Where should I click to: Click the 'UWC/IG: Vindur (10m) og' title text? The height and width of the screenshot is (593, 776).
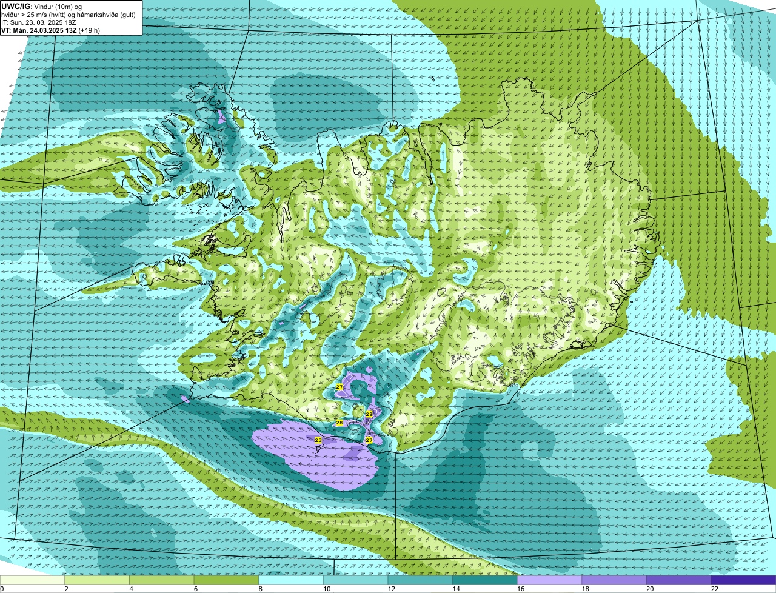[x=42, y=6]
